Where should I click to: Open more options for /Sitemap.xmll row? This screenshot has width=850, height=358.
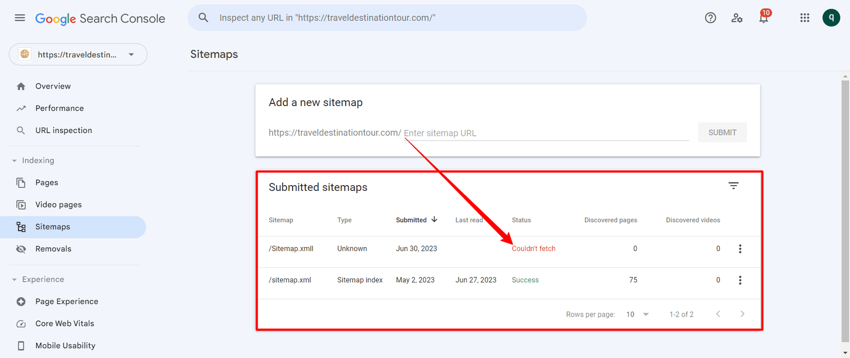tap(740, 249)
